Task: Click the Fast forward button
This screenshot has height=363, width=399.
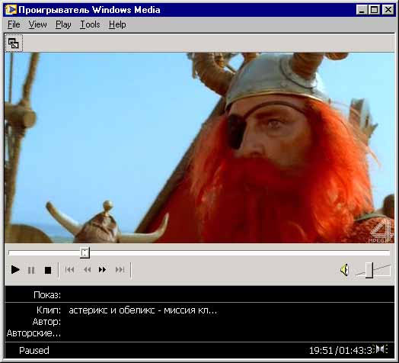Action: coord(102,270)
